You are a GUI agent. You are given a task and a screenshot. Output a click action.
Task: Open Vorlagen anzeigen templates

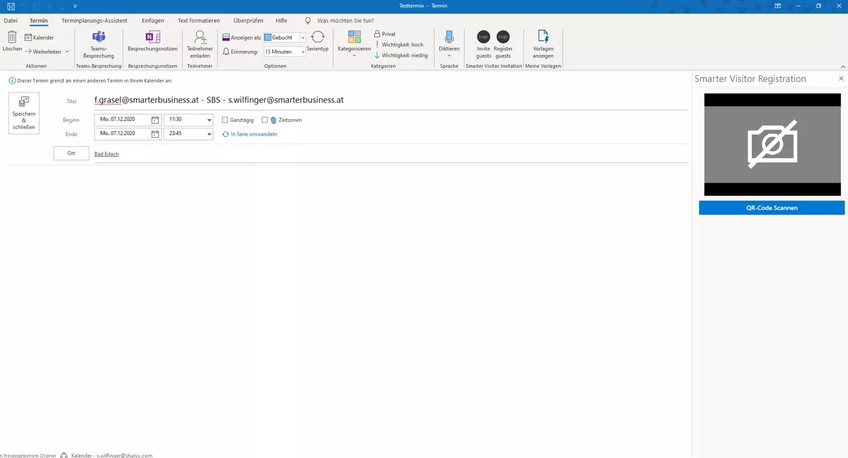543,37
